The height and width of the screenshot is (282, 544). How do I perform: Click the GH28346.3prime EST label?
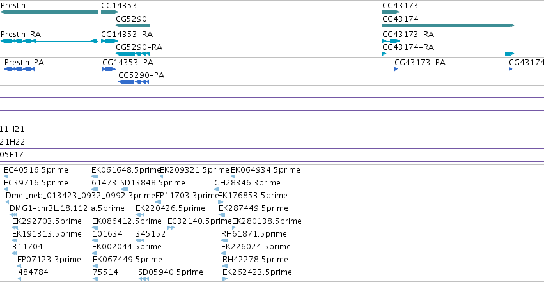[247, 183]
